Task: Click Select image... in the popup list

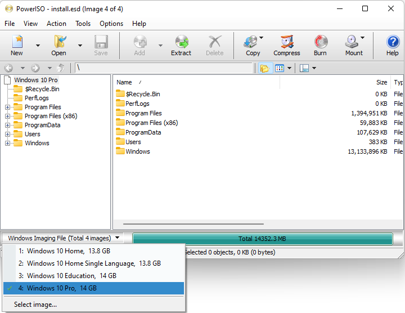Action: coord(35,305)
